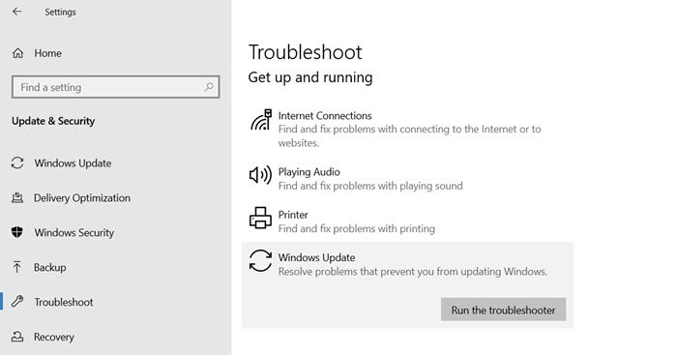This screenshot has width=676, height=355.
Task: Select Backup in the sidebar
Action: point(50,267)
